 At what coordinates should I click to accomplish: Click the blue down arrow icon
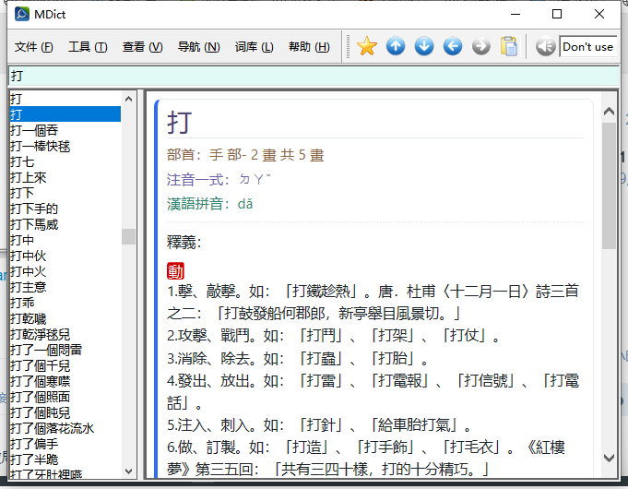(x=424, y=46)
